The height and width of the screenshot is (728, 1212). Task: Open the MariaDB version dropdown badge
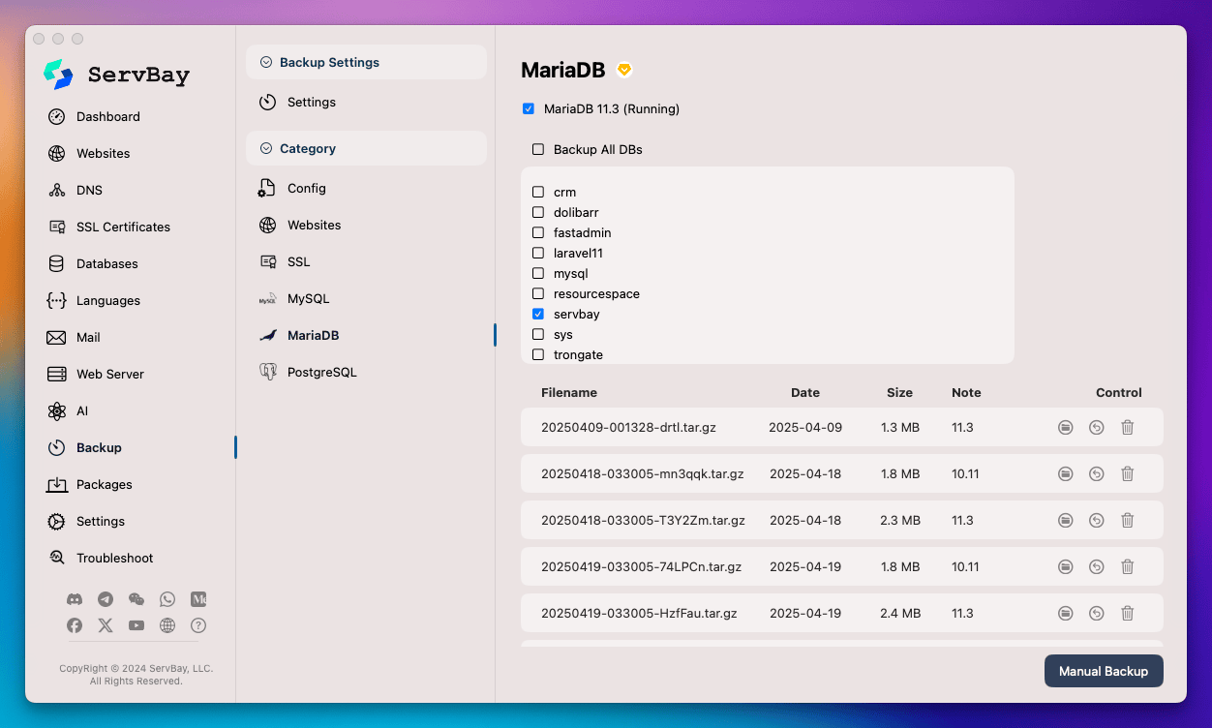623,69
